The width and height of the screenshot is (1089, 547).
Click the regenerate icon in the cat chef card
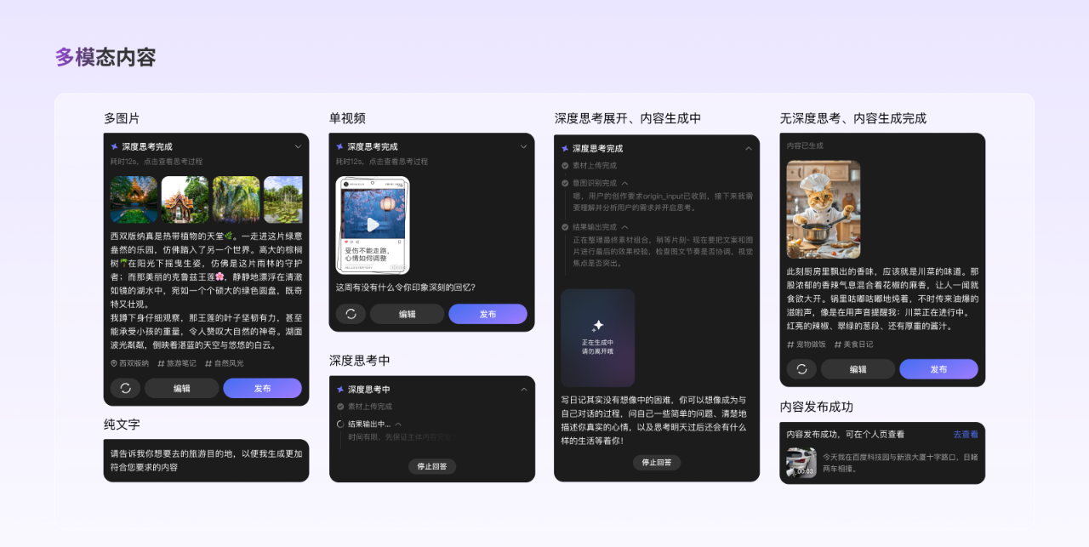[801, 369]
